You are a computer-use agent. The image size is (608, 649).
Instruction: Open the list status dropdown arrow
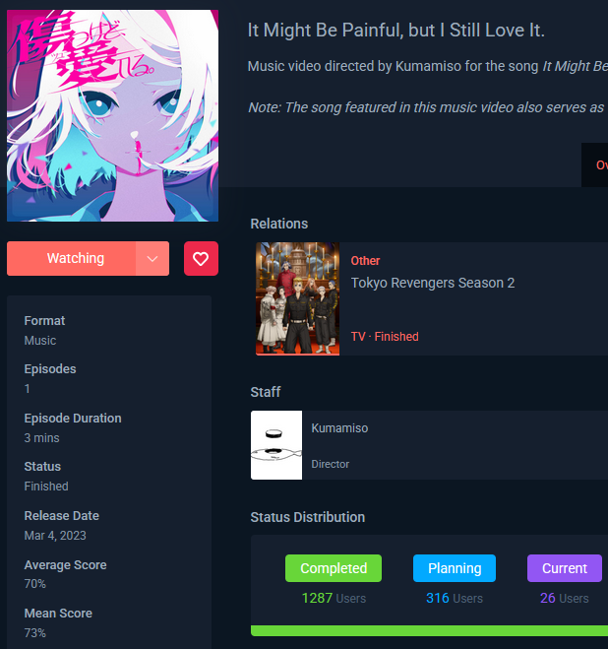click(152, 259)
